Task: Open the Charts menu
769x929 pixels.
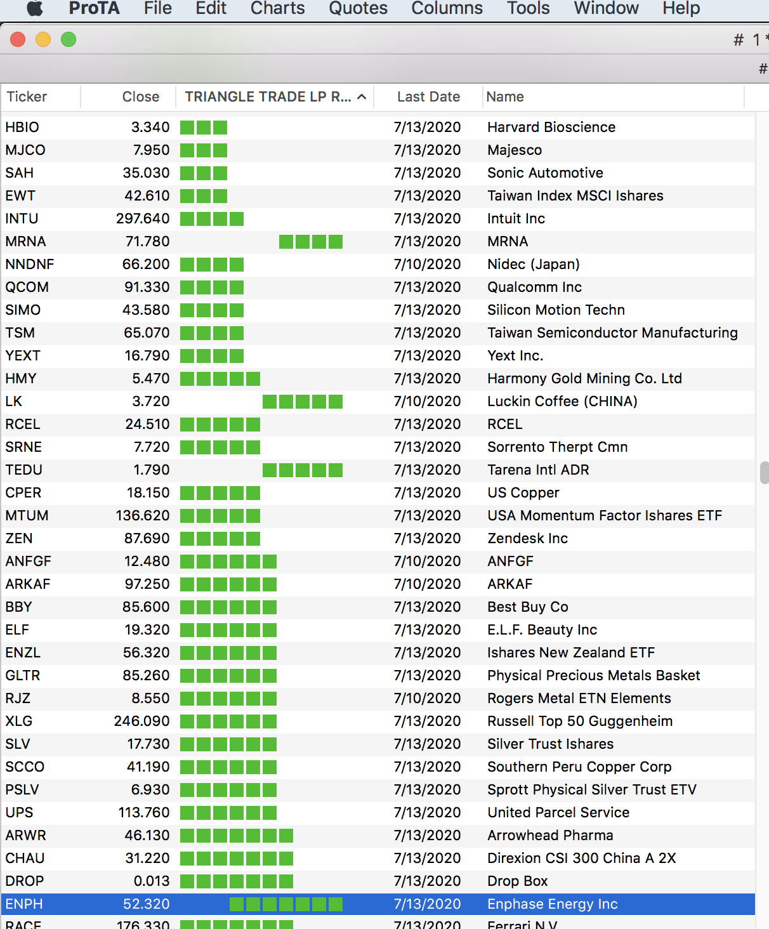Action: (277, 8)
